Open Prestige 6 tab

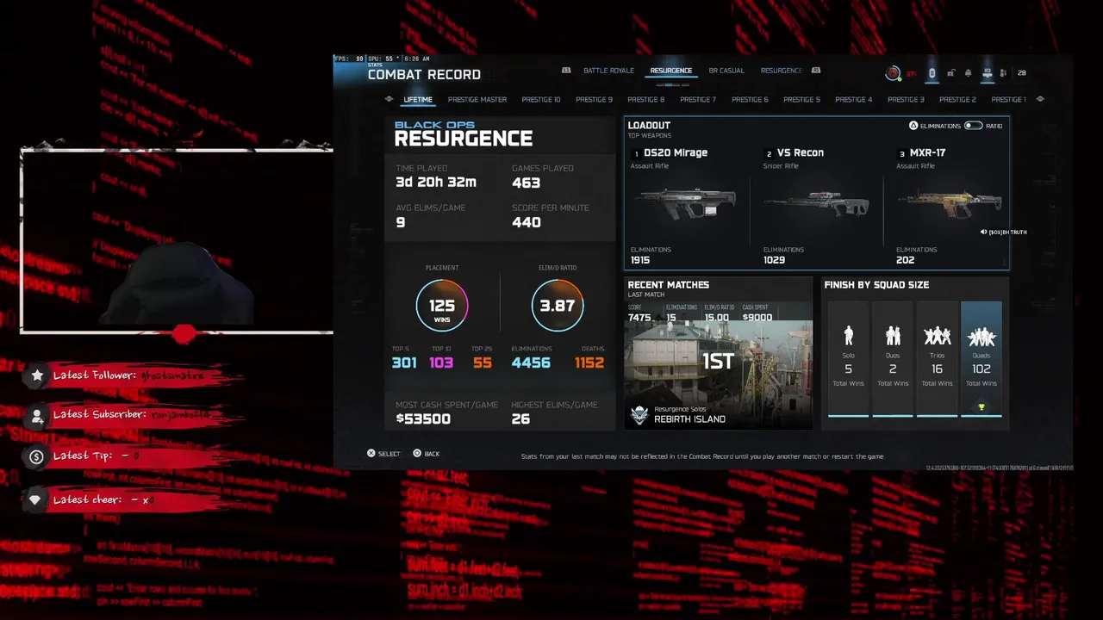[x=750, y=99]
